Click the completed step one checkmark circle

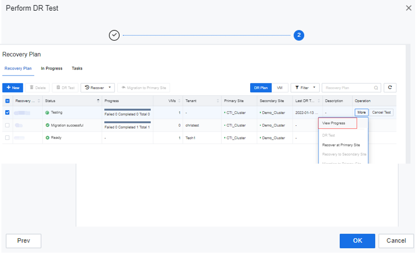point(114,35)
